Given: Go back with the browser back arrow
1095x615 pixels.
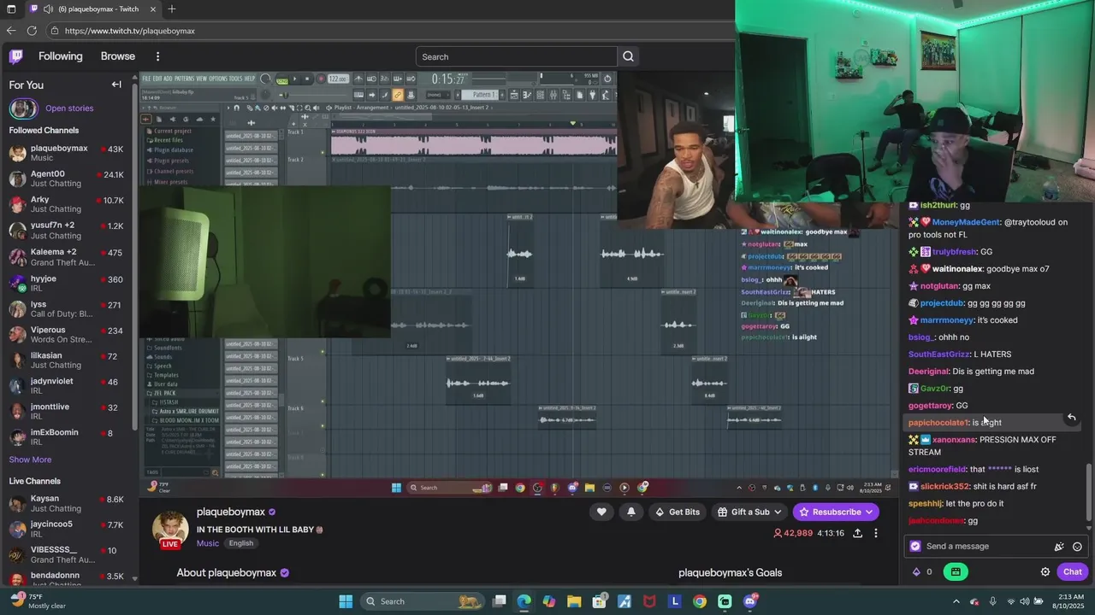Looking at the screenshot, I should coord(11,31).
